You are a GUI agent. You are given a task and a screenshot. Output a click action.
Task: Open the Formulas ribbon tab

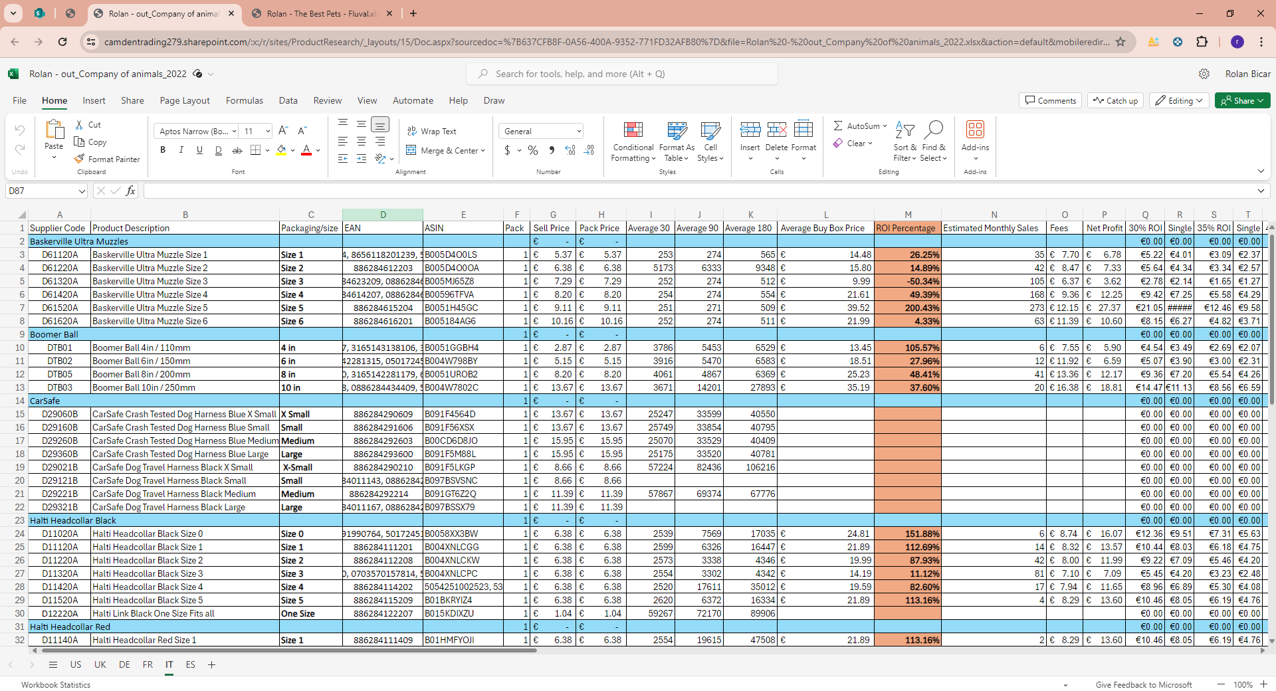(244, 100)
